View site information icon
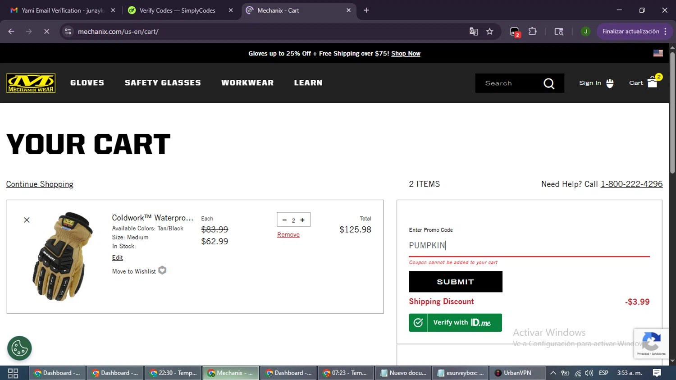Viewport: 676px width, 380px height. pos(68,32)
